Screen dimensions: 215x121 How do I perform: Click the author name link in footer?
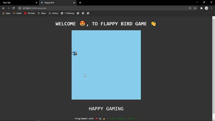(x=123, y=119)
